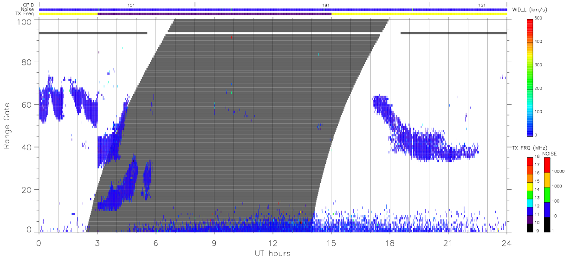The width and height of the screenshot is (570, 263).
Task: Click the x-axis tick label '6'
Action: [x=155, y=243]
